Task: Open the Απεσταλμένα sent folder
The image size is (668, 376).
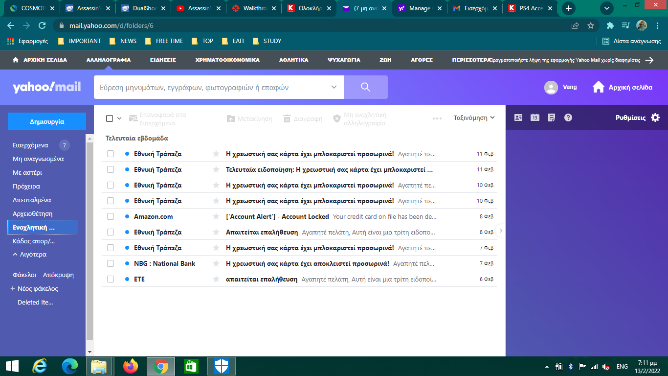Action: pyautogui.click(x=32, y=200)
